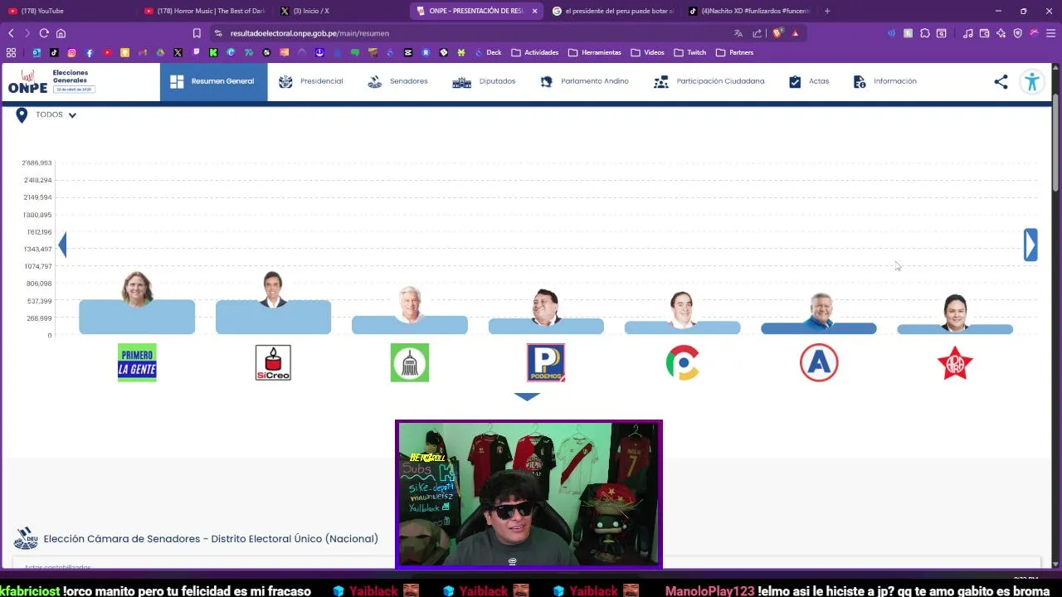The width and height of the screenshot is (1062, 597).
Task: Open the Twitch bookmark folder
Action: [x=690, y=52]
